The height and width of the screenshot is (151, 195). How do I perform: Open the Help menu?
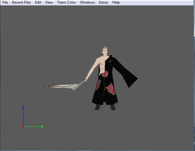116,2
